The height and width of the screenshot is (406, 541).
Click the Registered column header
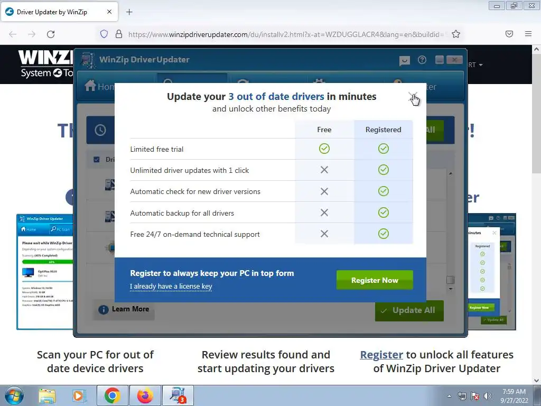(x=384, y=130)
